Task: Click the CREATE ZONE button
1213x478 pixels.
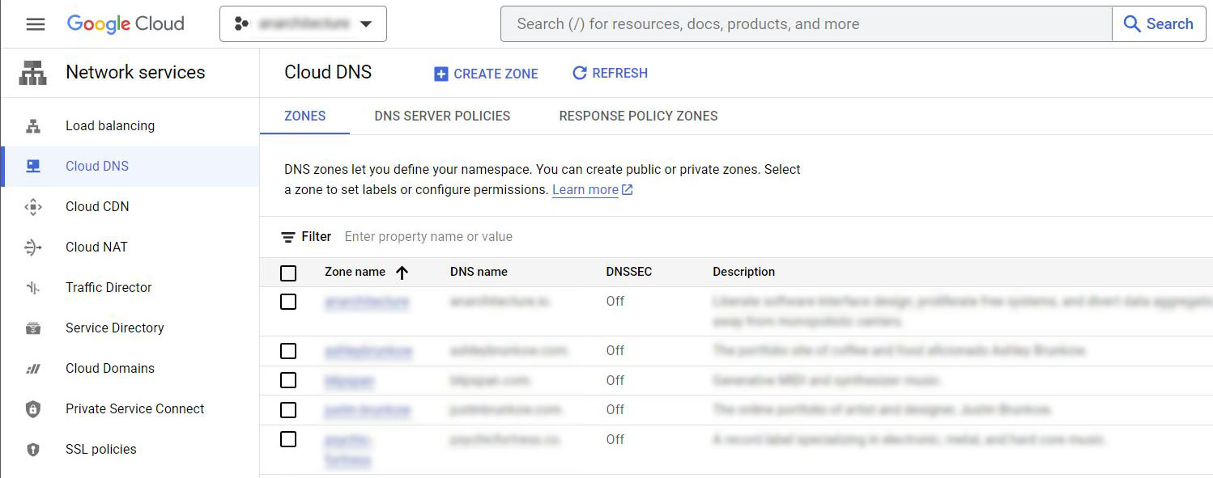Action: (487, 74)
